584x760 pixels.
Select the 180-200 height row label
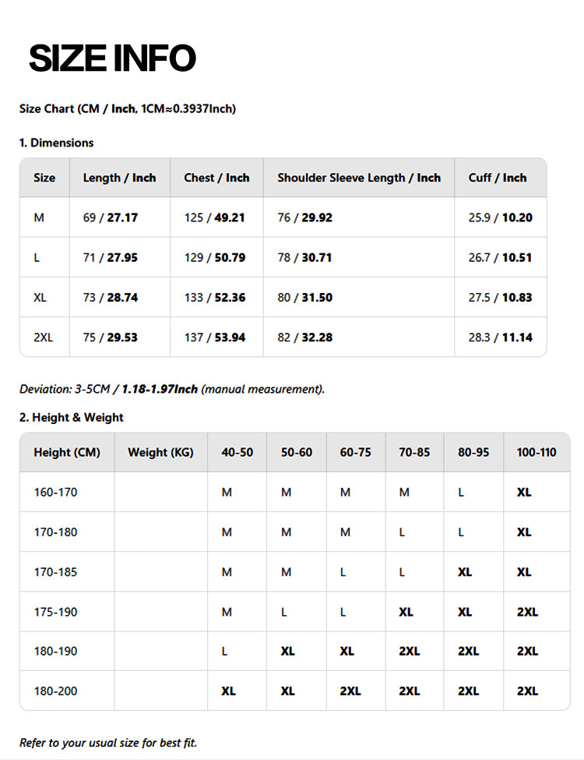coord(55,691)
